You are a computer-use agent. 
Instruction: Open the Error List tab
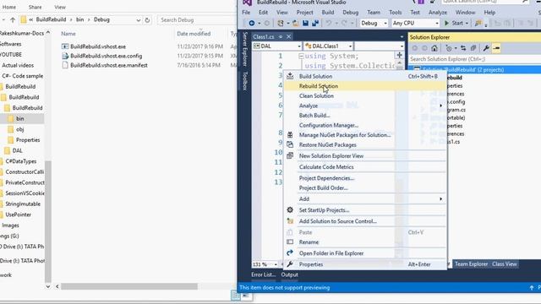click(x=263, y=274)
